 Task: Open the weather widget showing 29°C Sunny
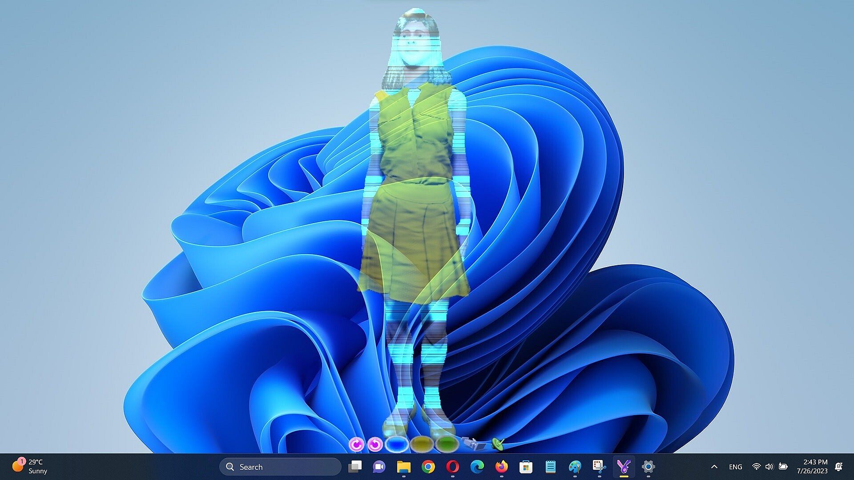pyautogui.click(x=30, y=467)
